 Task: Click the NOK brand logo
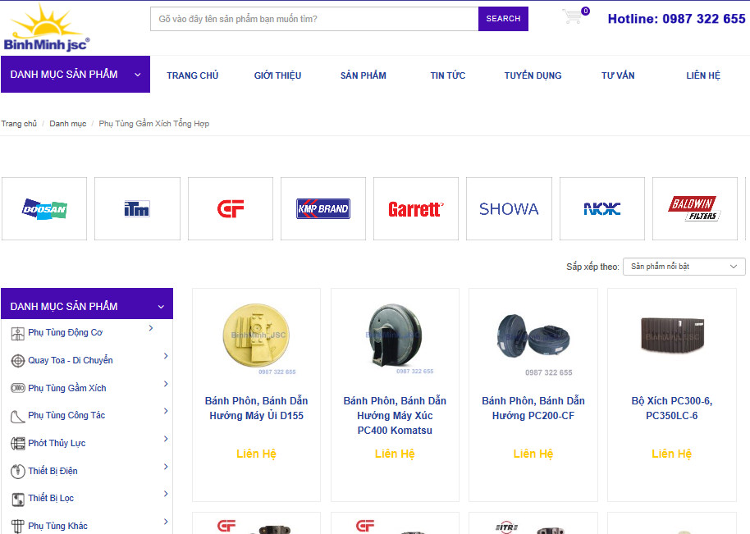(x=602, y=209)
